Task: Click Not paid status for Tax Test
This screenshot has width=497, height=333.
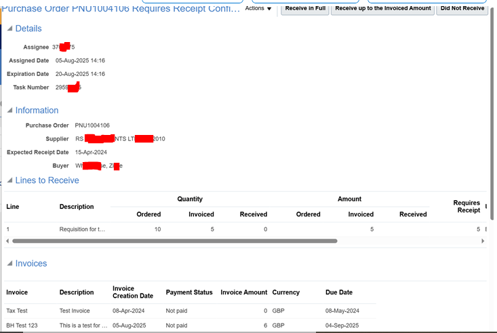Action: [x=176, y=311]
